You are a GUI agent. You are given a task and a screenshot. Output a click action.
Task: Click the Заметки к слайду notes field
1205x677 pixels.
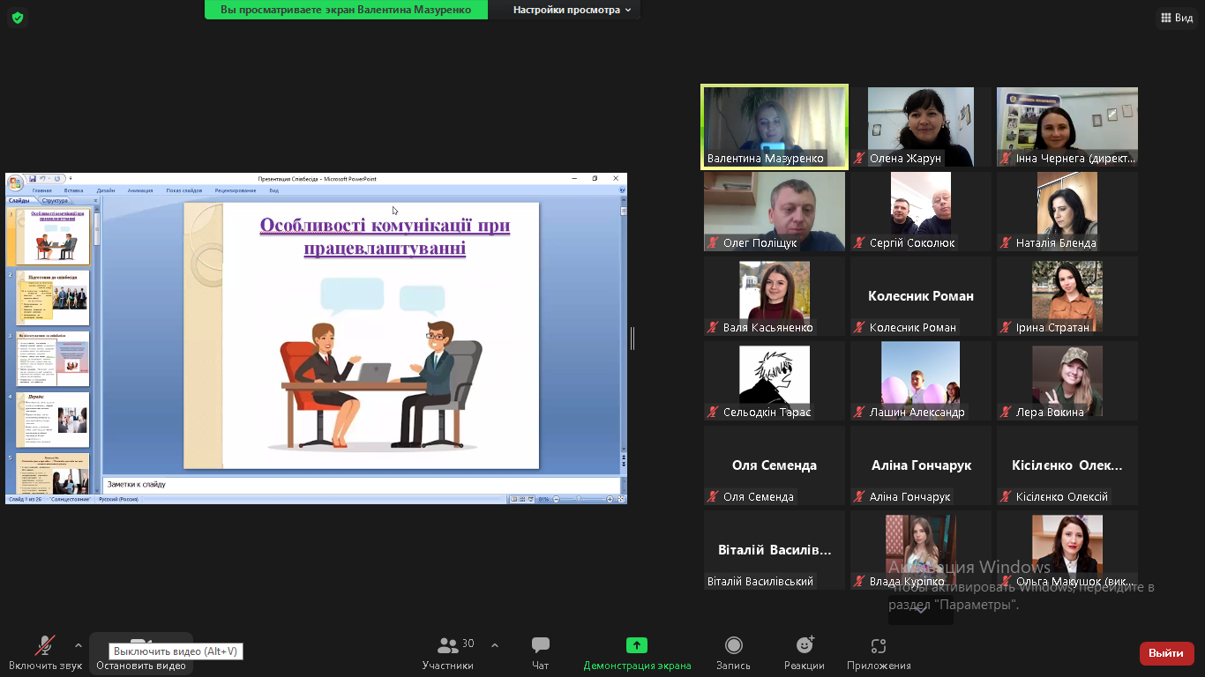(362, 485)
